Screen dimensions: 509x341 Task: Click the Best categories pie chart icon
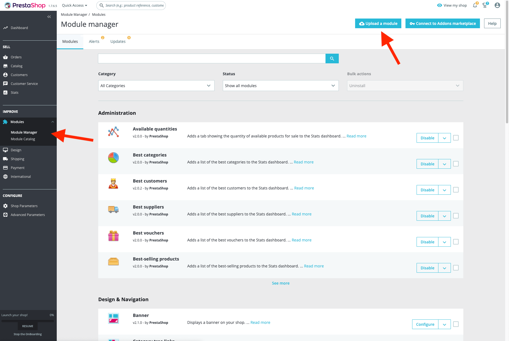pos(113,158)
